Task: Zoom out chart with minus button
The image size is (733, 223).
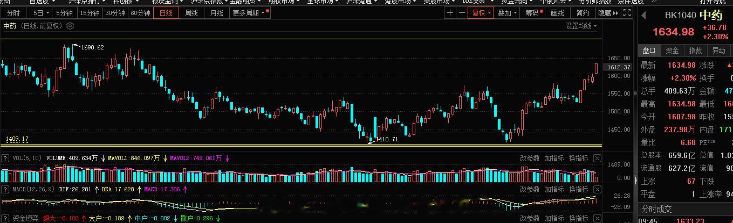Action: pyautogui.click(x=461, y=13)
